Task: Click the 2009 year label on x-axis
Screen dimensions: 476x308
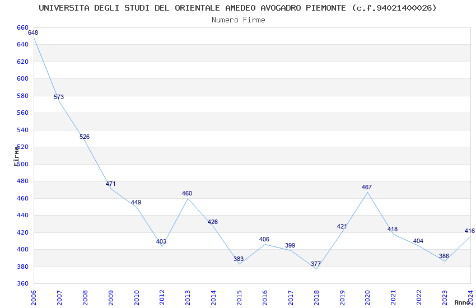Action: pyautogui.click(x=111, y=297)
